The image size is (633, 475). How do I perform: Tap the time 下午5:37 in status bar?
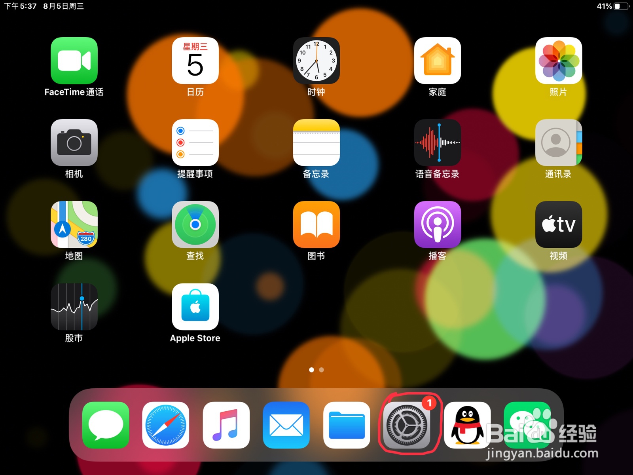coord(20,6)
